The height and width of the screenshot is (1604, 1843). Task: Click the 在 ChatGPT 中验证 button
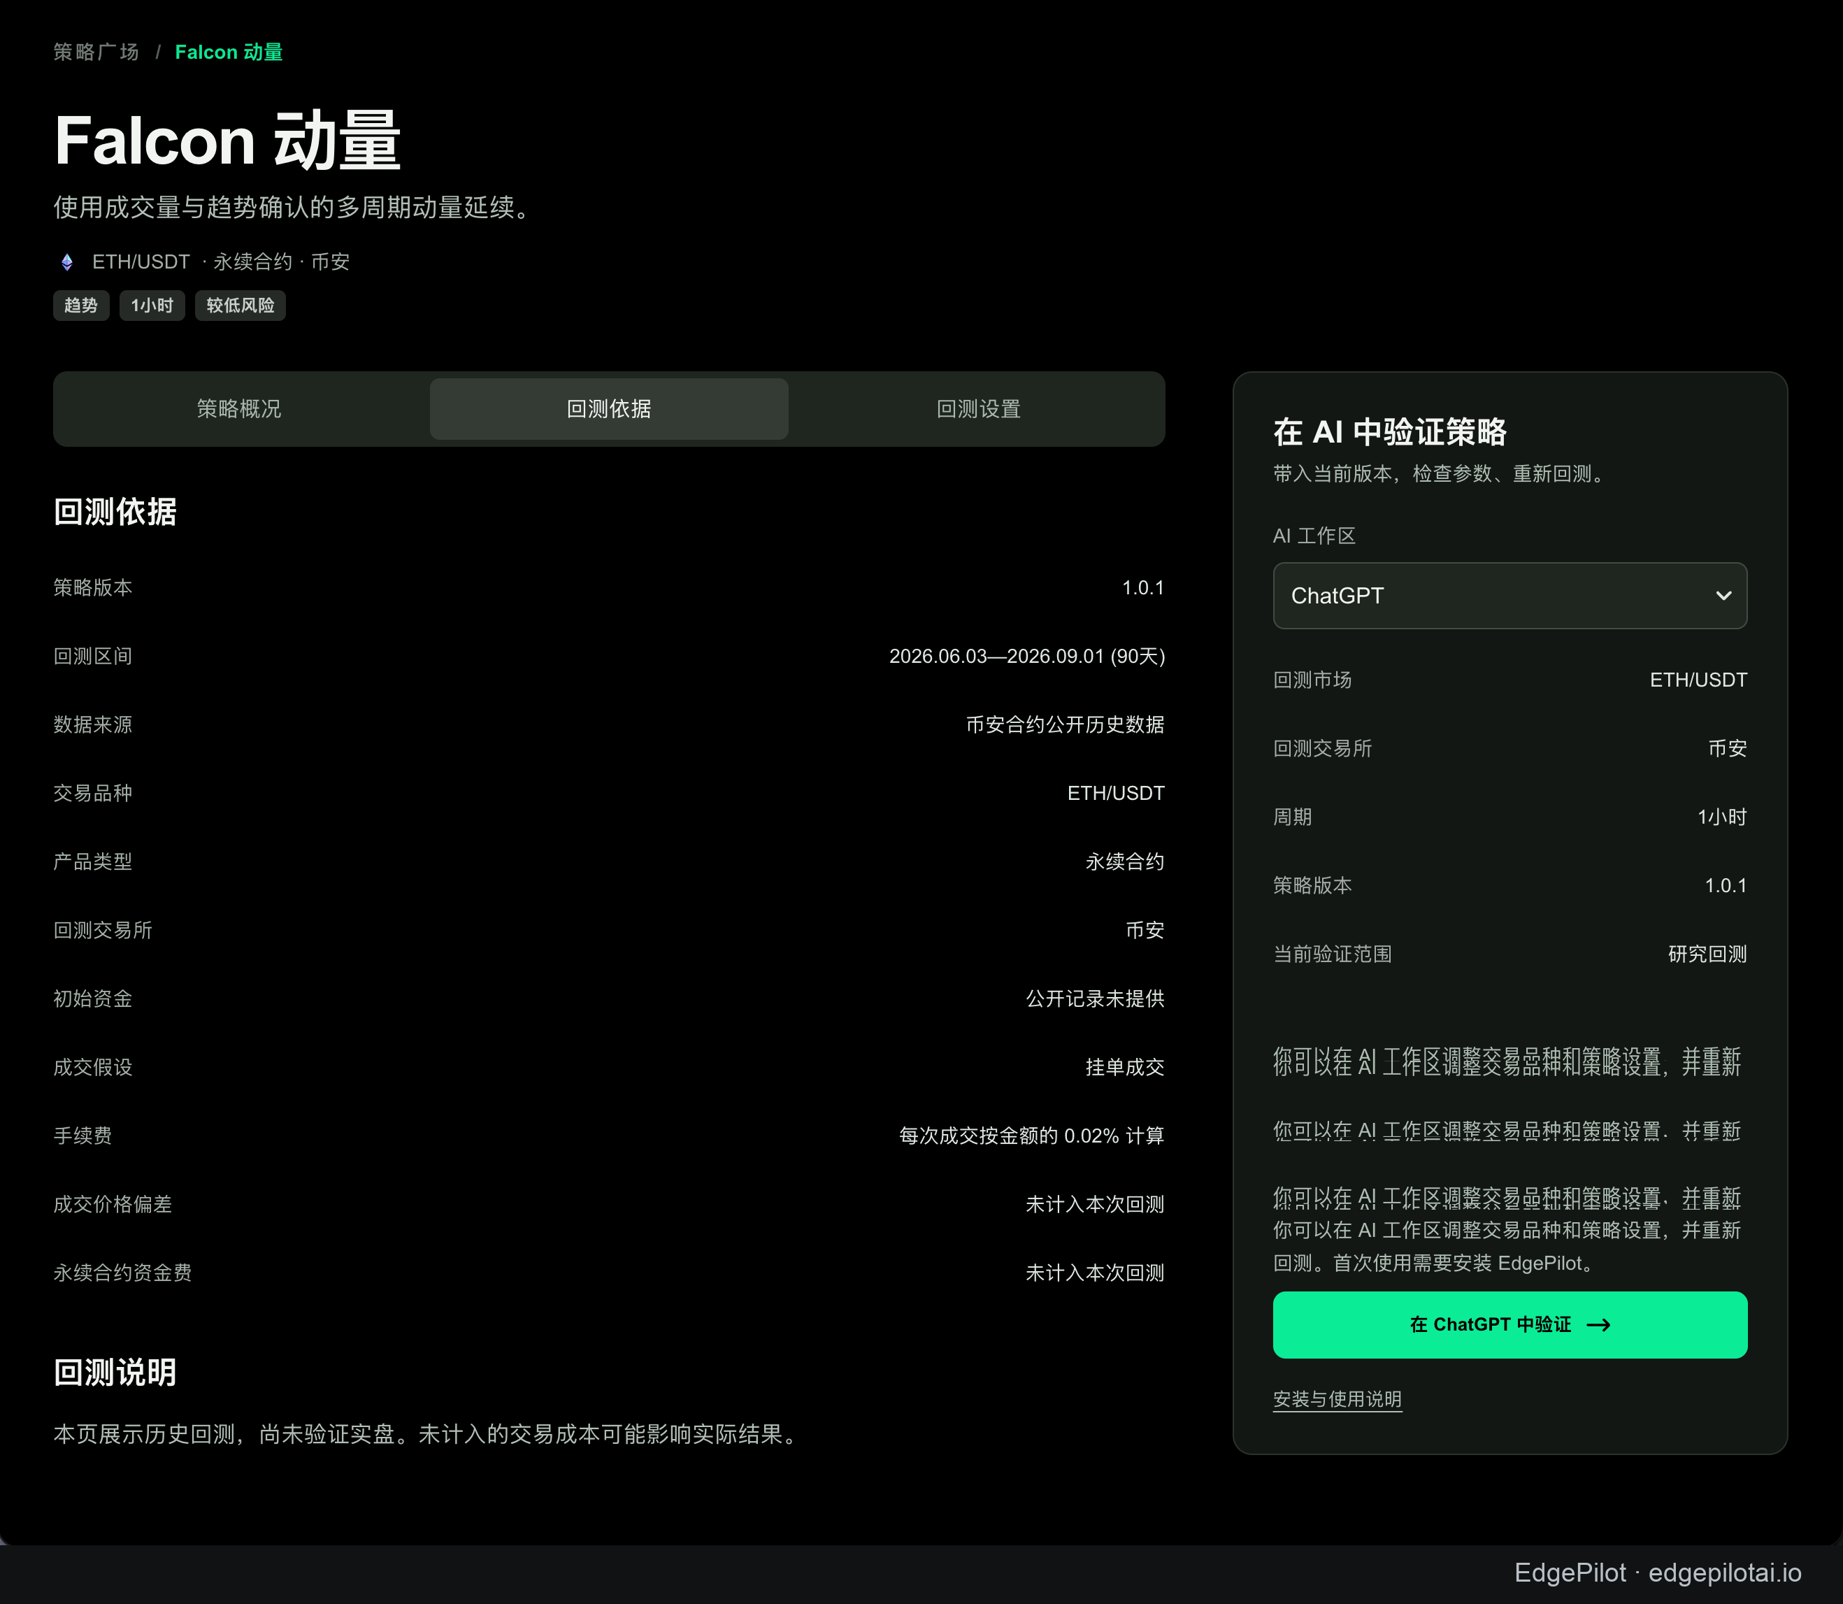(x=1509, y=1324)
